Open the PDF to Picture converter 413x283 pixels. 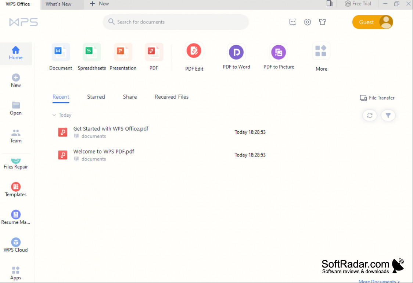tap(279, 57)
